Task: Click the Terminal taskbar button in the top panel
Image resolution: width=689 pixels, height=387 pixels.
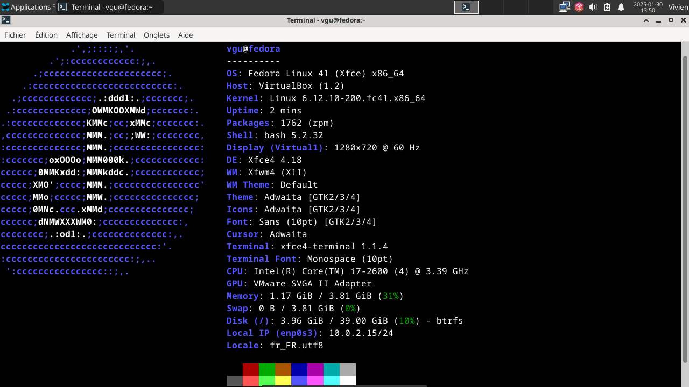Action: (110, 7)
